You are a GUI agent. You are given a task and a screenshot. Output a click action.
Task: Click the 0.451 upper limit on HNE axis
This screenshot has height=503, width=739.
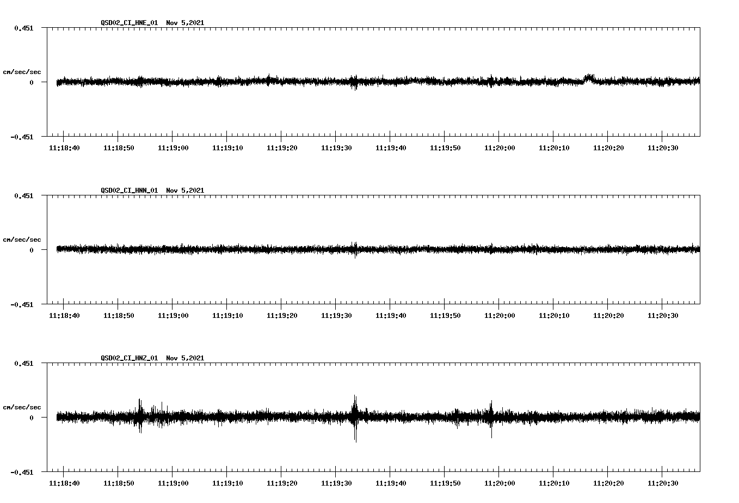(24, 28)
